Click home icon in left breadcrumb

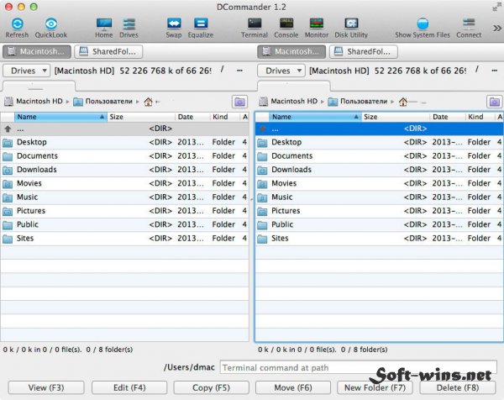tap(148, 102)
